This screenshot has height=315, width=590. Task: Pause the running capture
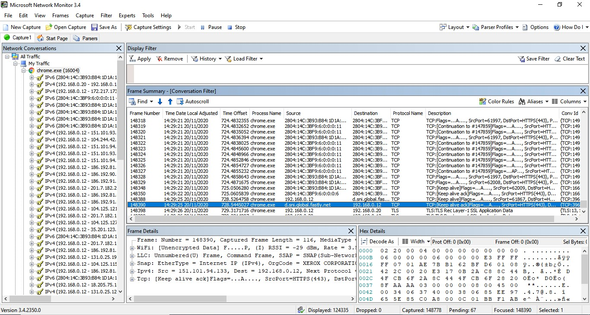[211, 27]
